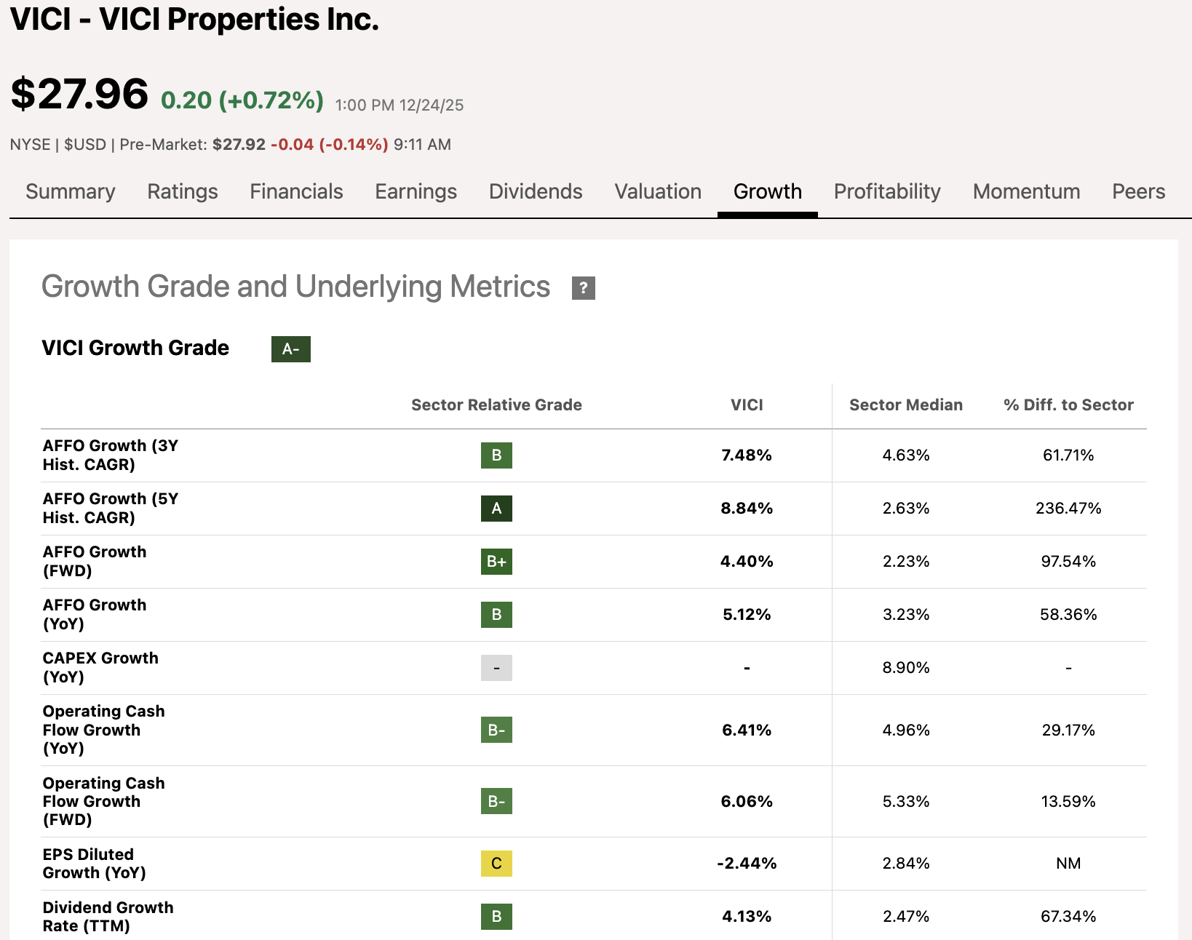Screen dimensions: 1192x940
Task: Select the 61.71% diff to sector value
Action: pos(1068,455)
